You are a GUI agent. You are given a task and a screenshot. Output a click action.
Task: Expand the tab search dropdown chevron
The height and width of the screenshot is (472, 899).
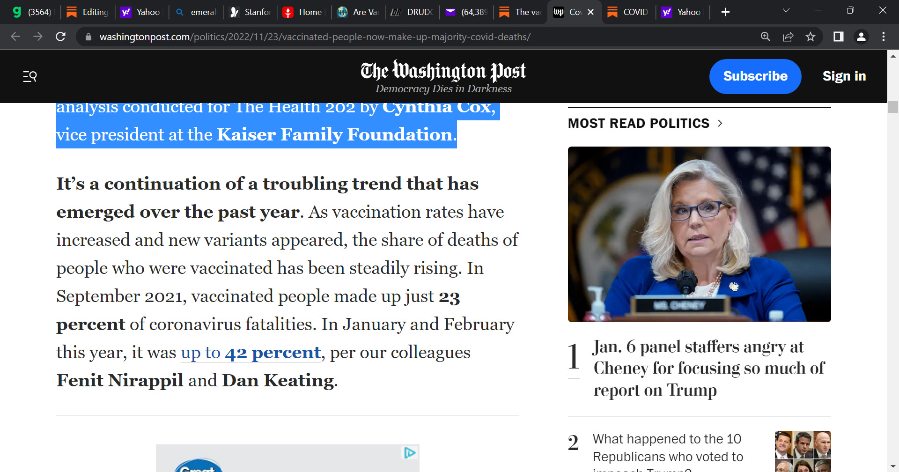786,11
